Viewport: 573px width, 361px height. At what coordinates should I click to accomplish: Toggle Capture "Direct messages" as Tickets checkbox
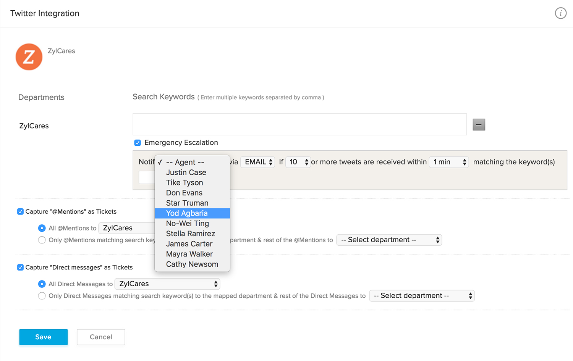coord(21,268)
